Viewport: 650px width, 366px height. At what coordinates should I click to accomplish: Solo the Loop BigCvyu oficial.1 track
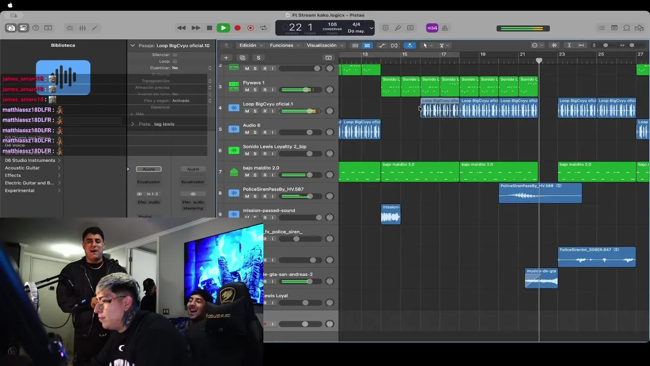(x=255, y=111)
